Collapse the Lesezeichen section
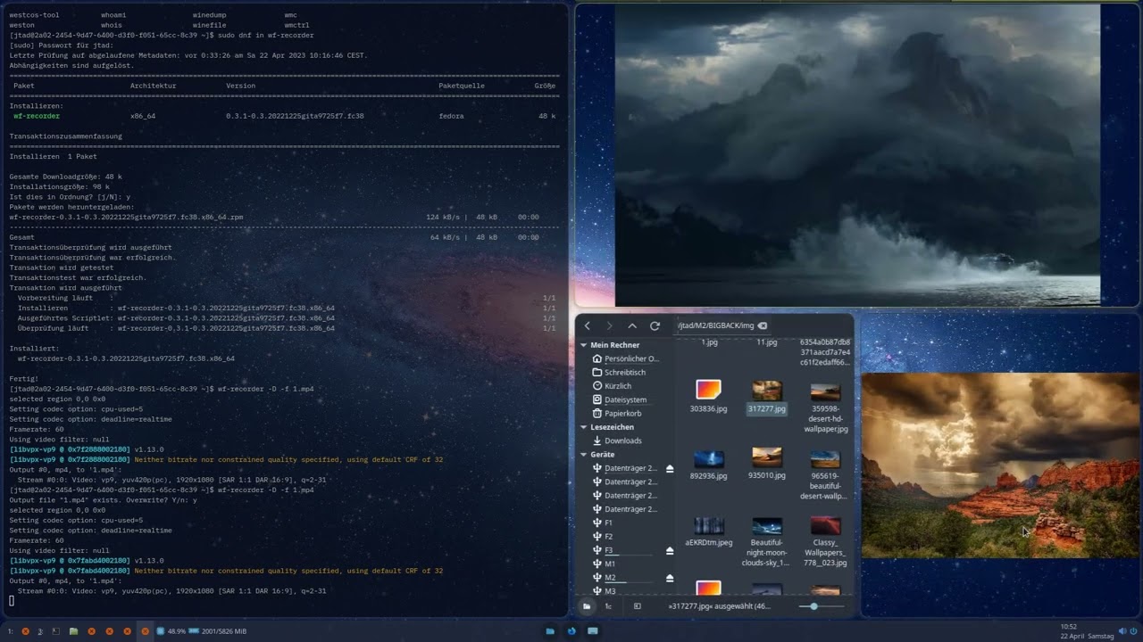This screenshot has width=1143, height=642. click(x=584, y=428)
